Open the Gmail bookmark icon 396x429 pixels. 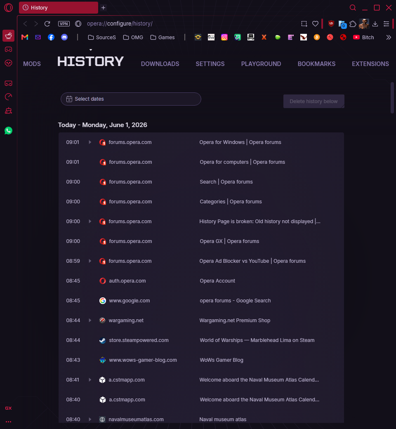click(25, 37)
